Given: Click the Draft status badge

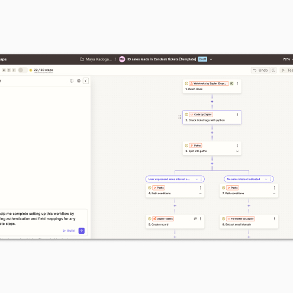Looking at the screenshot, I should click(x=202, y=59).
